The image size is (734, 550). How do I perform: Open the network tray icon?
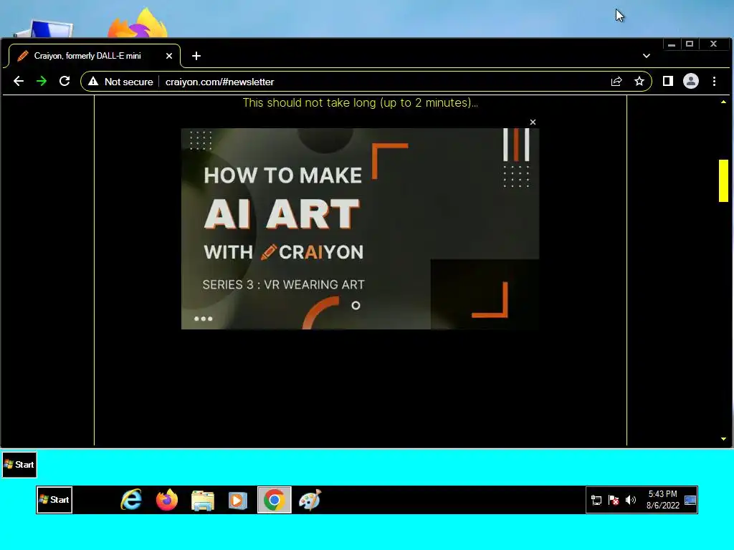tap(596, 501)
